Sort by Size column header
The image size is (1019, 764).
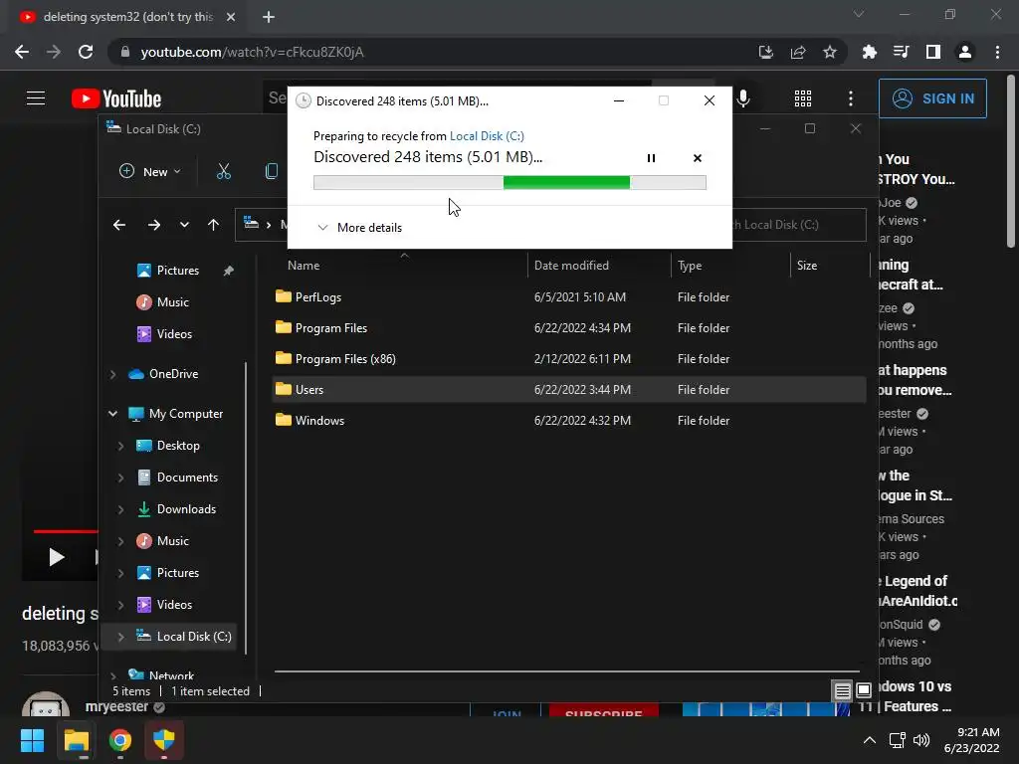click(x=807, y=265)
